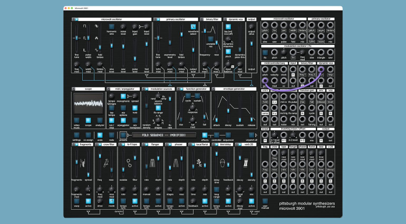
Task: Click the arpeggiator enable button
Action: [x=123, y=120]
